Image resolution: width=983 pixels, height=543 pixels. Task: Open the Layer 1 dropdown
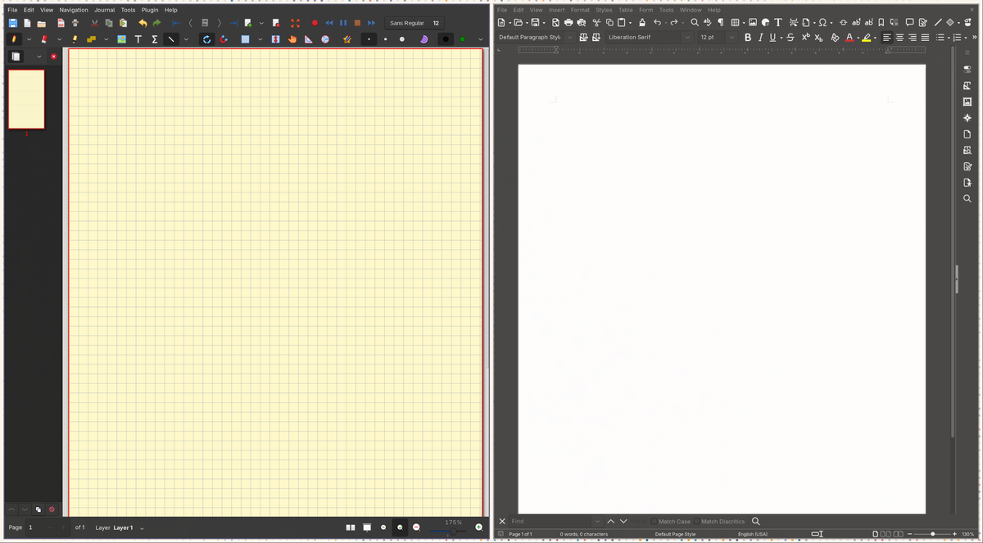point(142,528)
